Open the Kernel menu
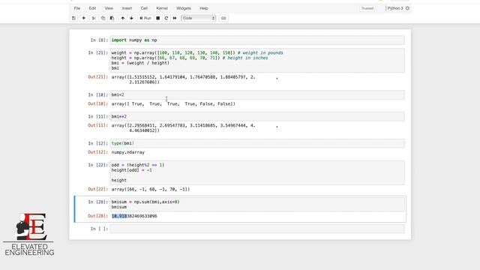 click(x=162, y=8)
